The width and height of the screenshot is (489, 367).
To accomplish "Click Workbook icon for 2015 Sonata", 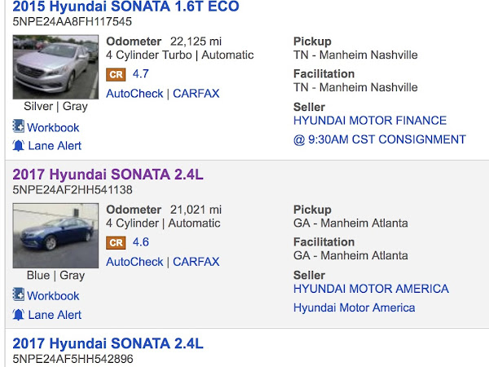I will tap(19, 126).
